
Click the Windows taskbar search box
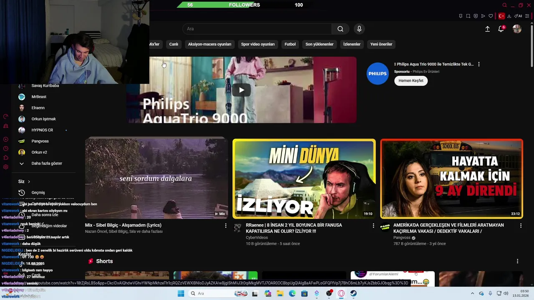pos(217,293)
